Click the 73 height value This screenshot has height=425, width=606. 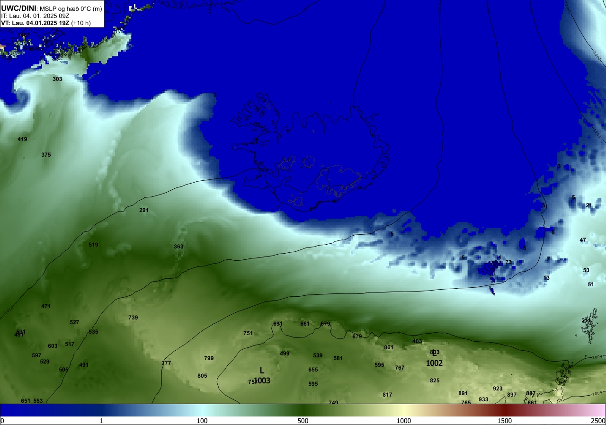tap(508, 262)
